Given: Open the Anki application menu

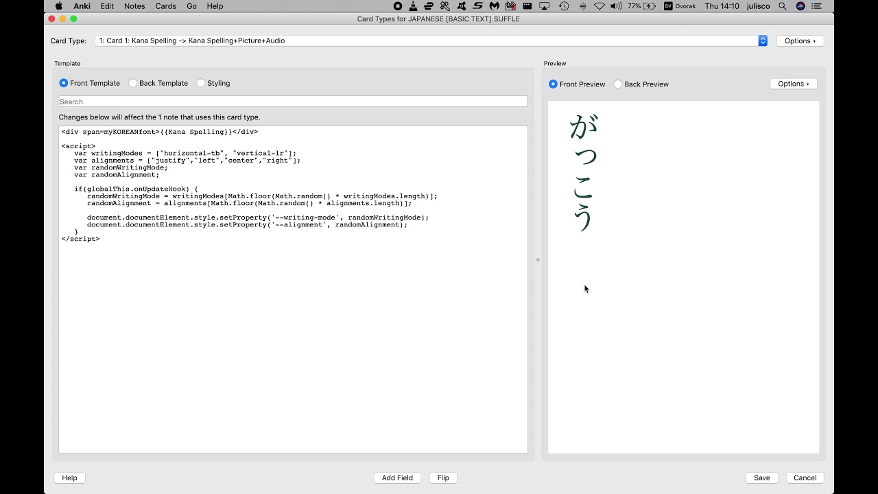Looking at the screenshot, I should point(82,6).
